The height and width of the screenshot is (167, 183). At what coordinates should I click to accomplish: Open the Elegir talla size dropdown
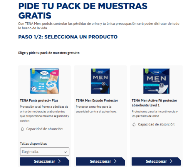pyautogui.click(x=45, y=152)
